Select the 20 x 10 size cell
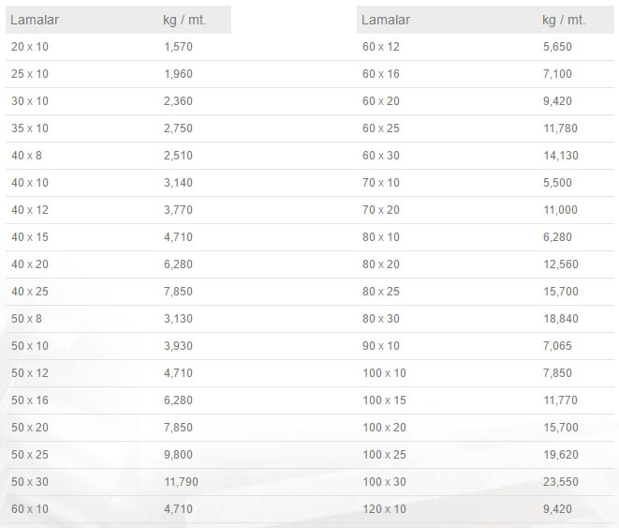 tap(29, 46)
